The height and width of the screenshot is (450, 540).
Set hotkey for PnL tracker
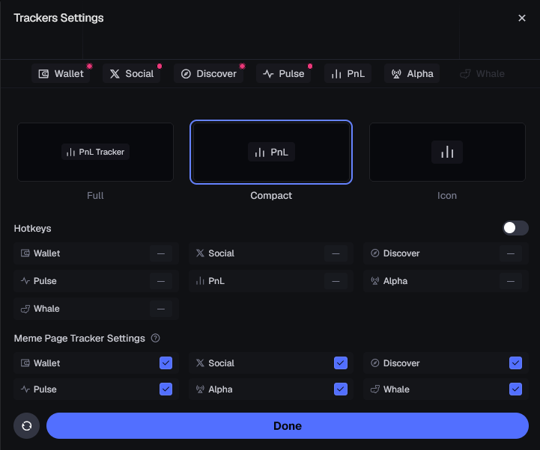[336, 281]
